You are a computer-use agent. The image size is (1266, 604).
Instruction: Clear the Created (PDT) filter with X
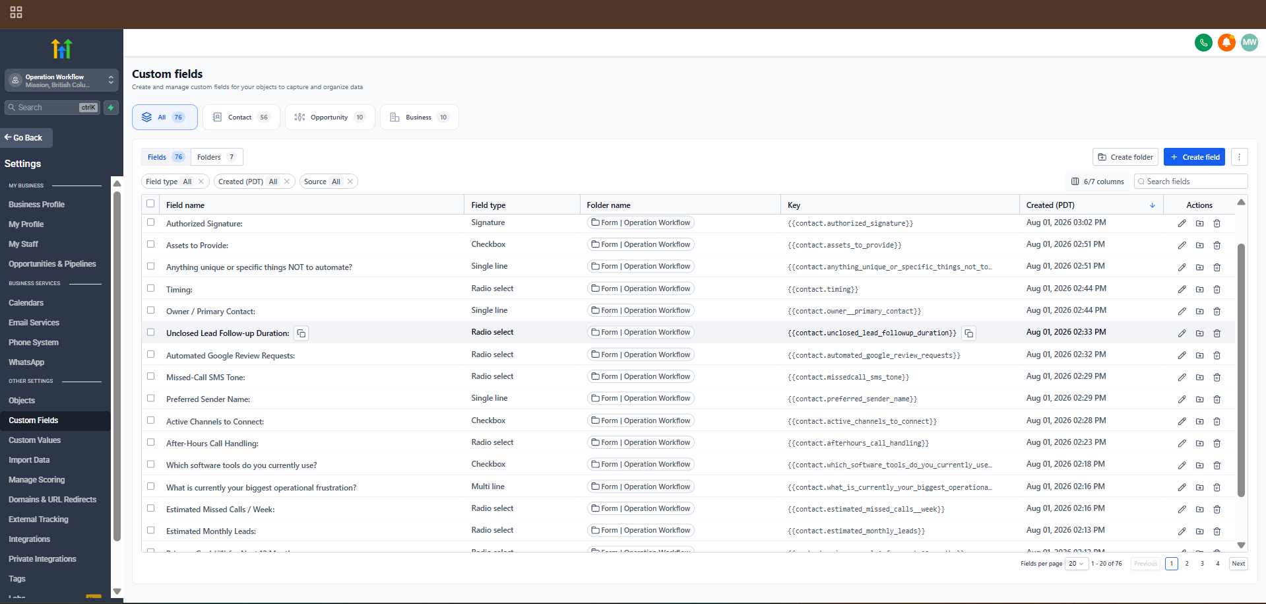(x=287, y=182)
